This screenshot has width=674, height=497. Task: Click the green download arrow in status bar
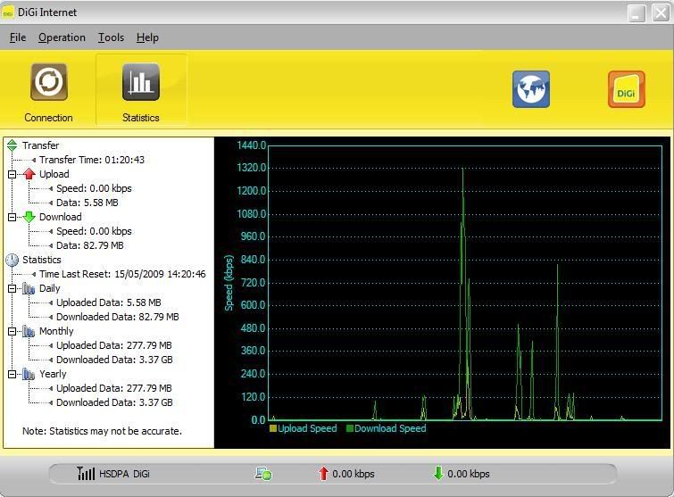click(x=438, y=473)
